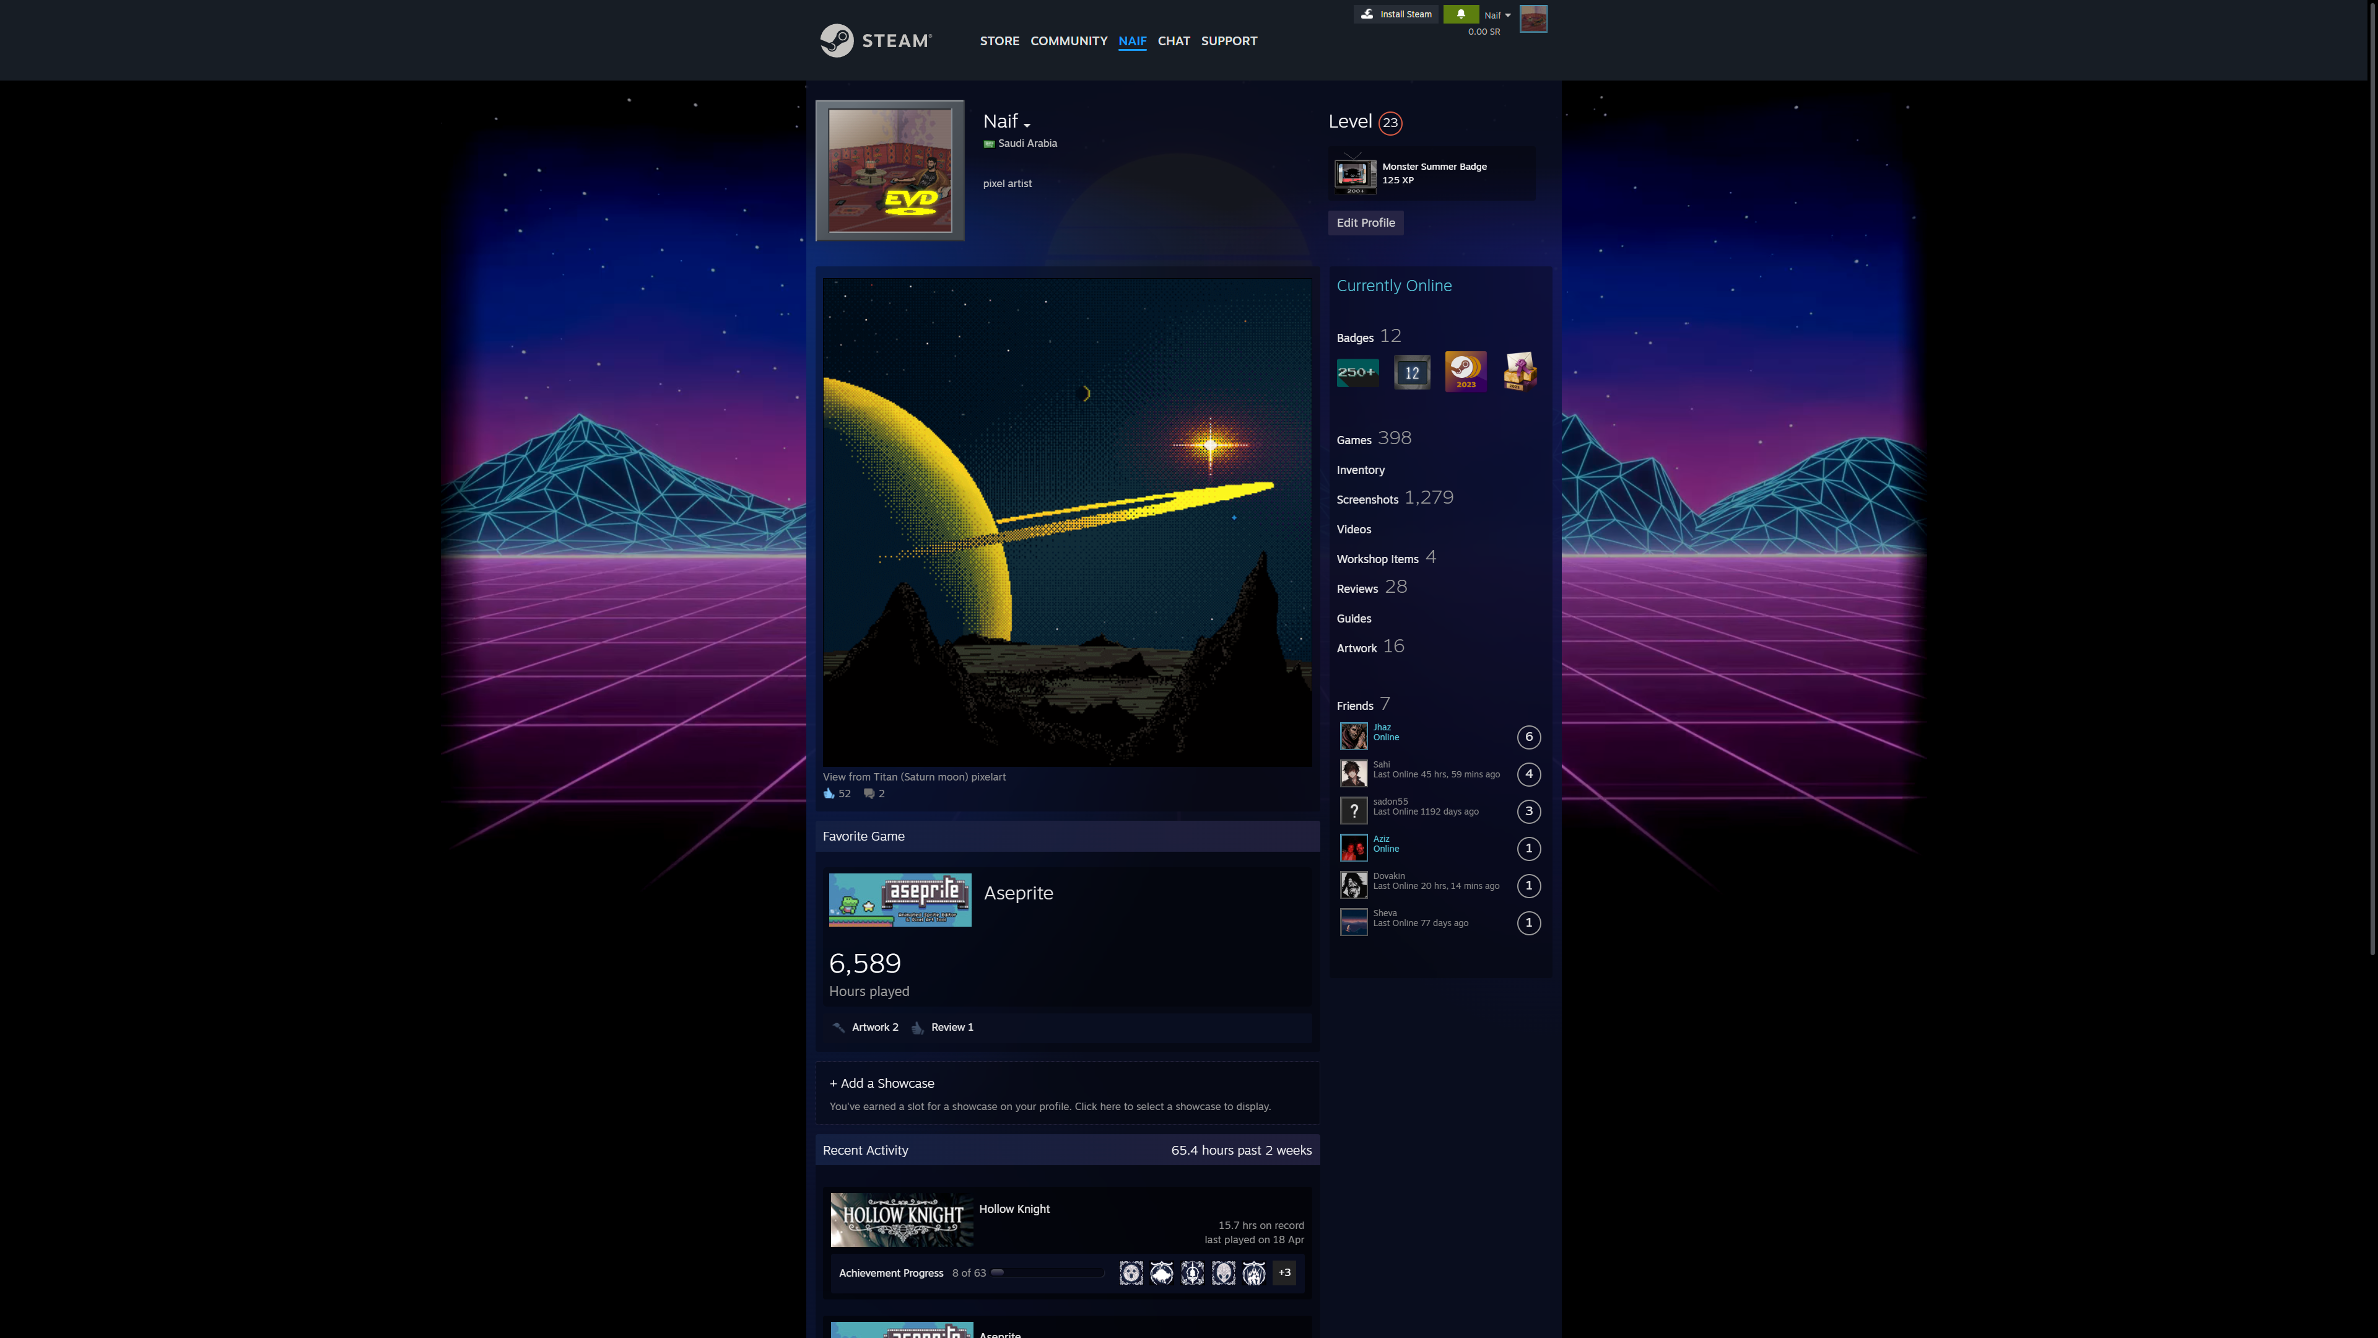Click the first Hollow Knight achievement icon

click(1131, 1274)
